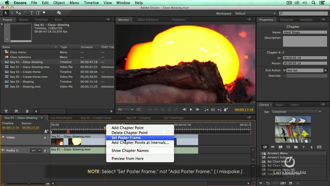Choose Add Chapter Points at Intervals
Screen dimensions: 330x186
coord(140,143)
